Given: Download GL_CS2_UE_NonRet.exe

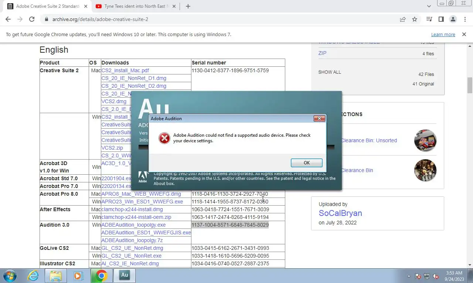Looking at the screenshot, I should coord(131,256).
